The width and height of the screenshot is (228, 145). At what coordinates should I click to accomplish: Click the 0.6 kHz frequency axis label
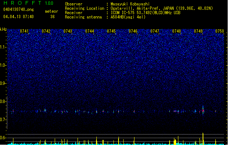click(3, 138)
